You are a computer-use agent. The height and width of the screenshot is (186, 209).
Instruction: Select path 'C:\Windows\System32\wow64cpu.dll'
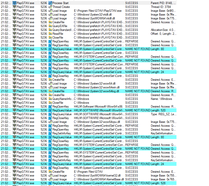point(97,122)
